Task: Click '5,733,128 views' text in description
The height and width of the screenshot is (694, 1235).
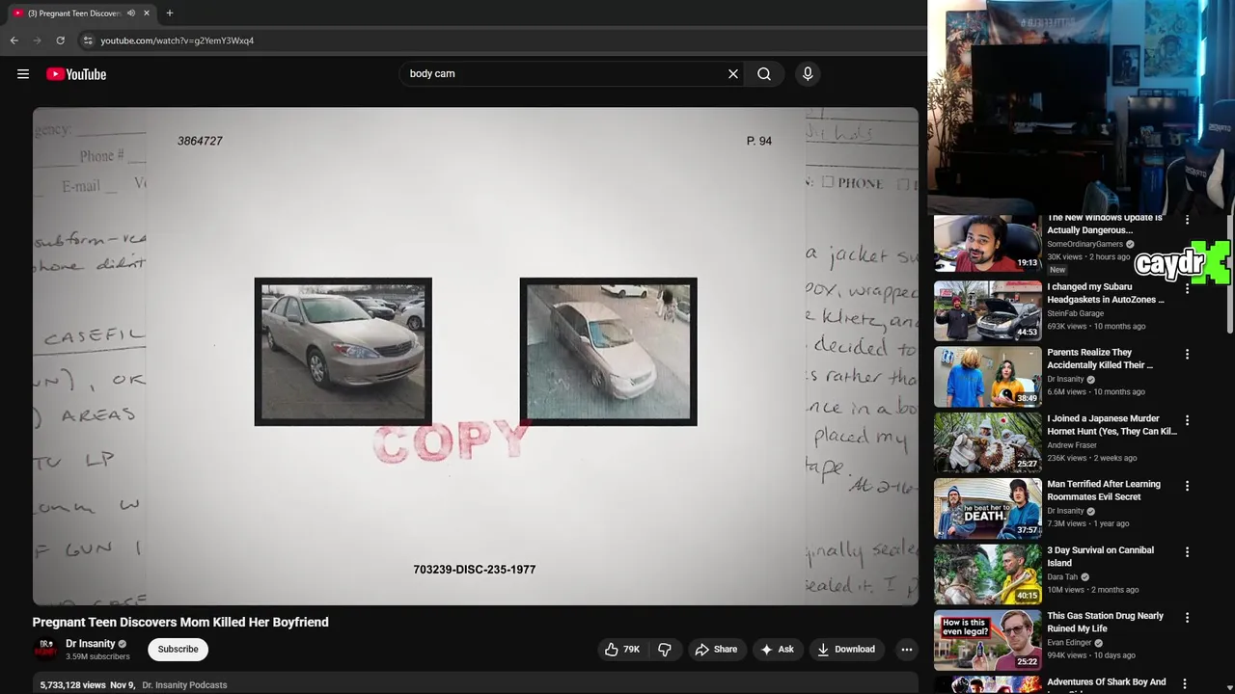Action: point(72,685)
